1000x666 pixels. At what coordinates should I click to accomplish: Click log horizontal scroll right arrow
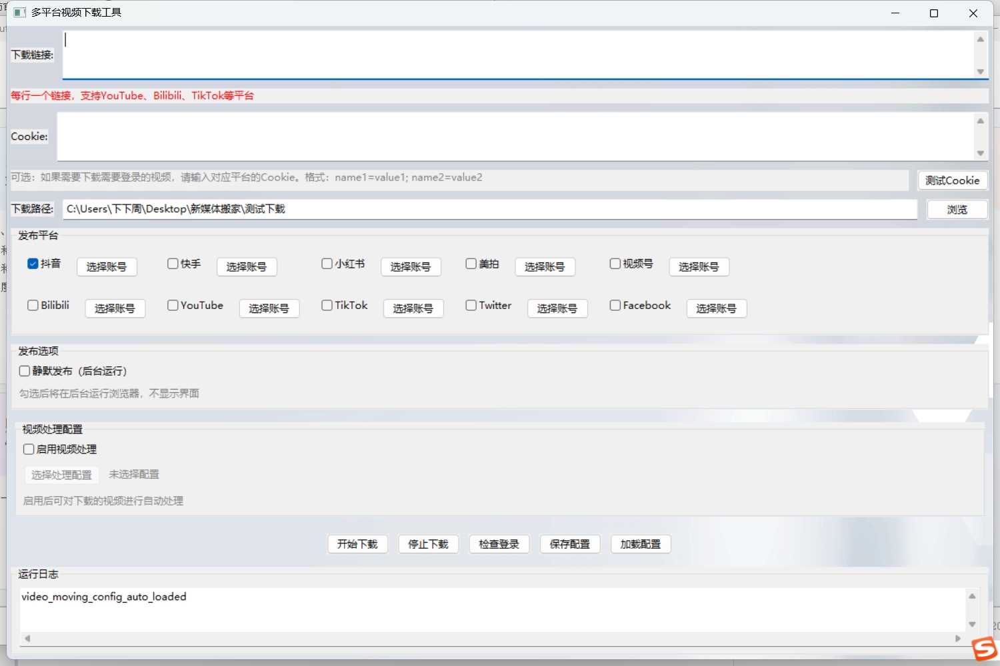[x=958, y=638]
